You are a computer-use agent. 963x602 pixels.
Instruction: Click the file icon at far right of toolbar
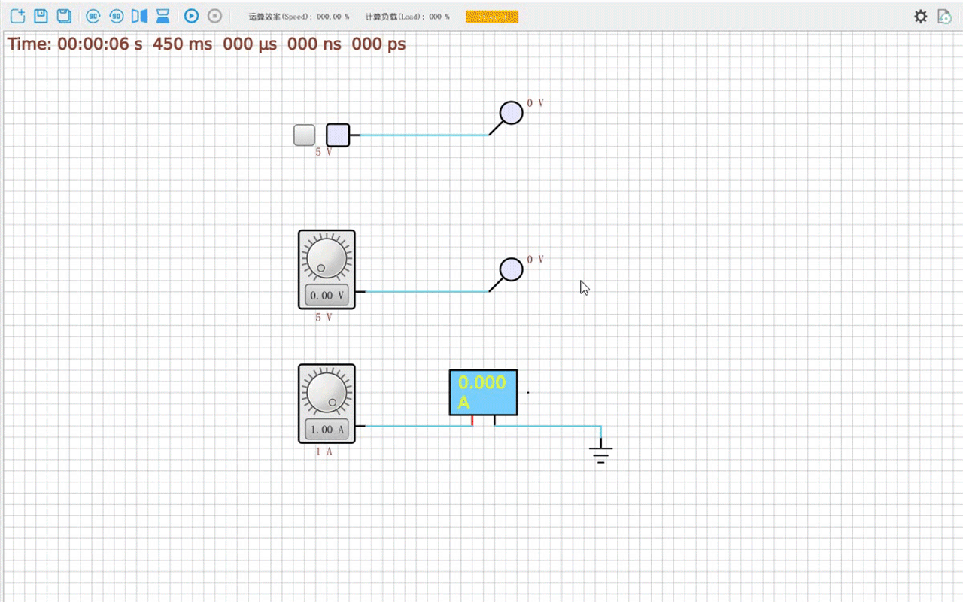pyautogui.click(x=944, y=16)
